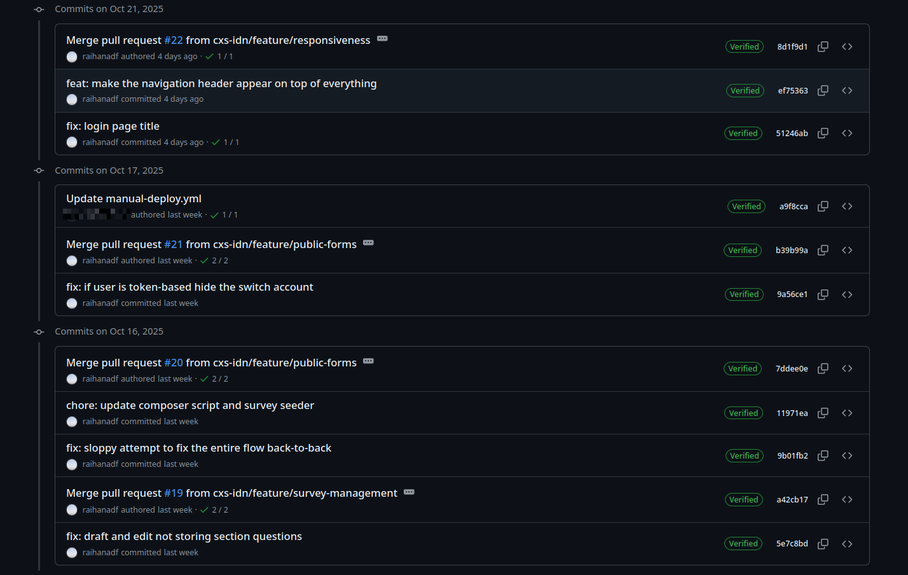The height and width of the screenshot is (575, 908).
Task: Open pull request #20 link
Action: [174, 363]
